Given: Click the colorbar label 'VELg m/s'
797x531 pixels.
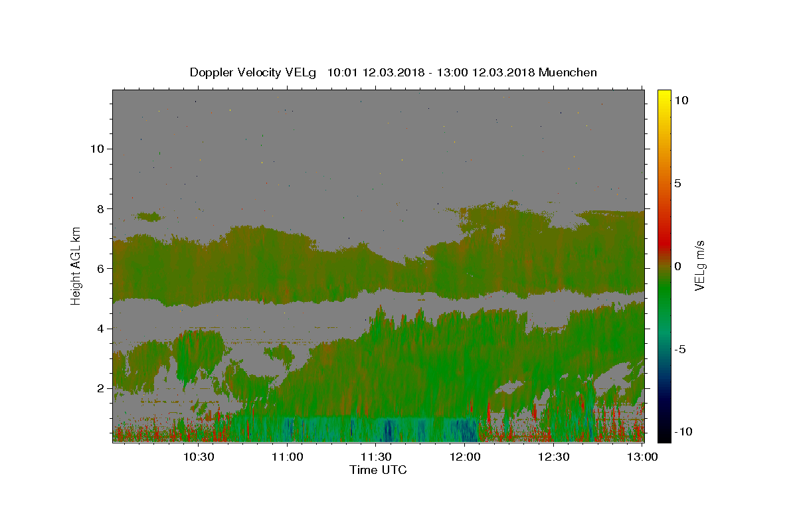Looking at the screenshot, I should [699, 265].
